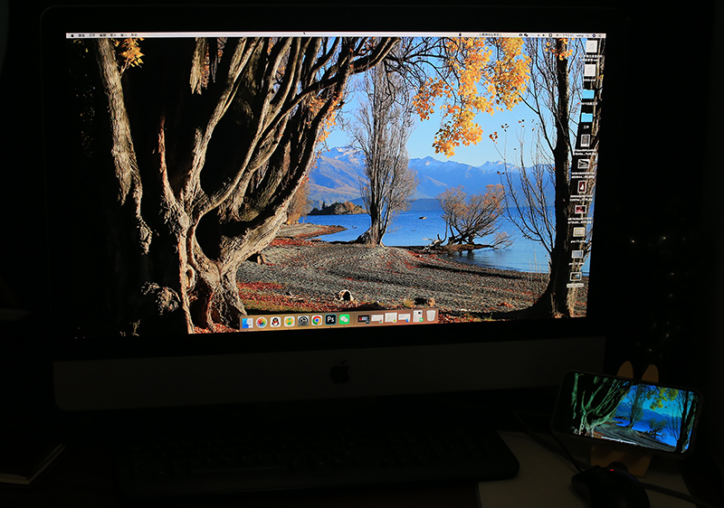Select the upper blue folder on desktop
Screen dimensions: 724x508
tap(588, 94)
